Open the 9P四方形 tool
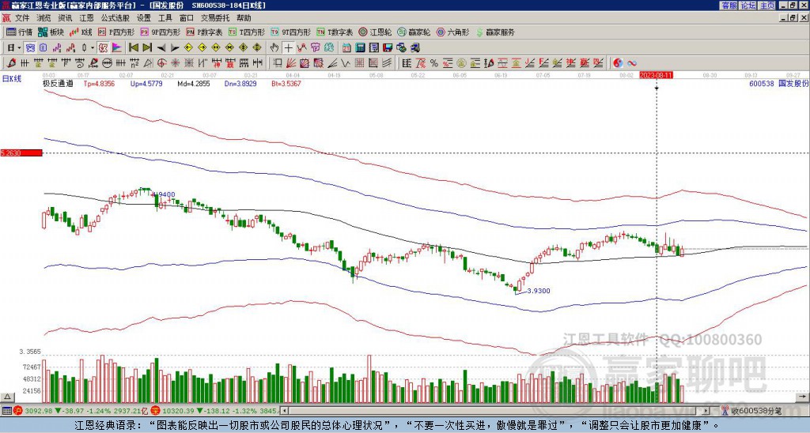Image resolution: width=810 pixels, height=433 pixels. pyautogui.click(x=160, y=32)
